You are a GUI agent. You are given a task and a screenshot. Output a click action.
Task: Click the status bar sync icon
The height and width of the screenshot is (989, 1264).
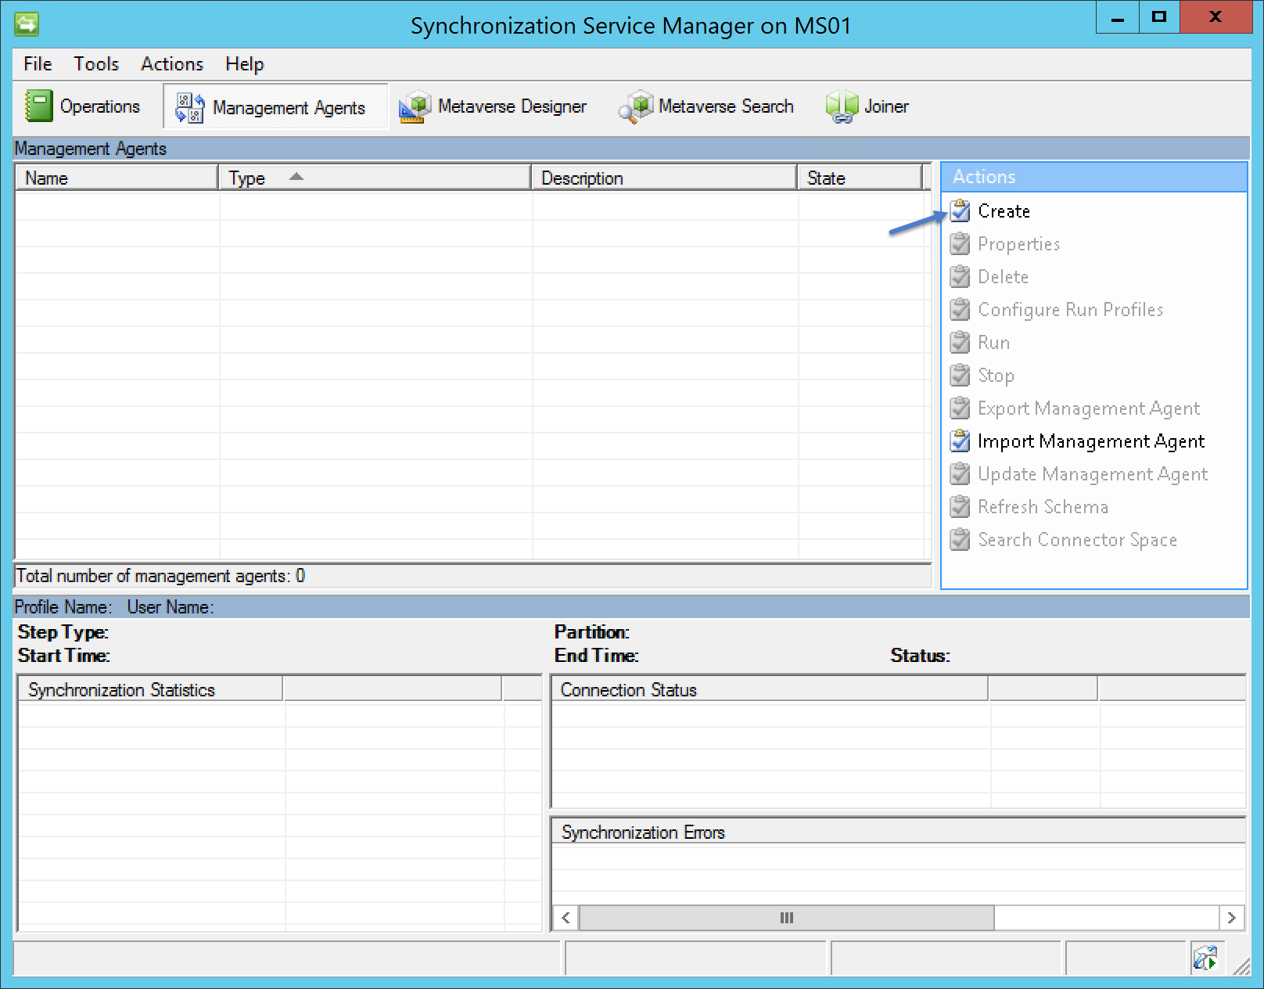1205,958
